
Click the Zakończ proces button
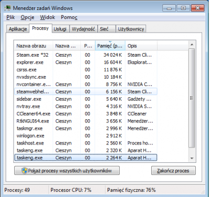[173, 171]
